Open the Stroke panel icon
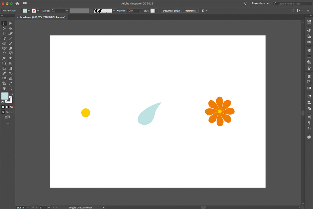The image size is (313, 209). click(309, 56)
